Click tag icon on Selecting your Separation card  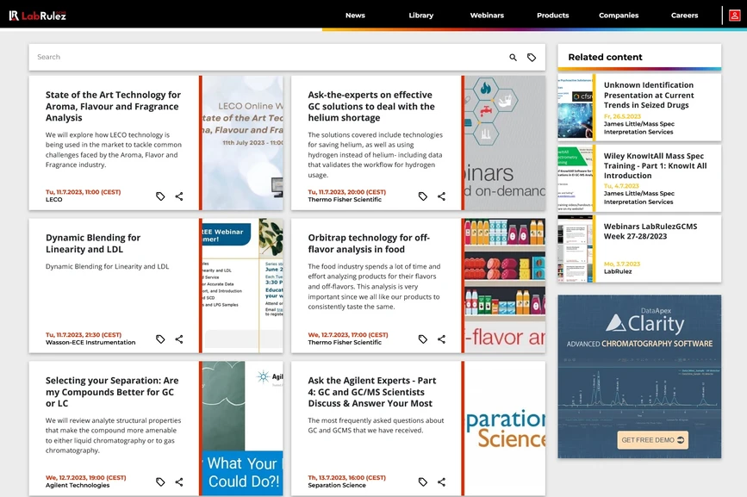(160, 481)
